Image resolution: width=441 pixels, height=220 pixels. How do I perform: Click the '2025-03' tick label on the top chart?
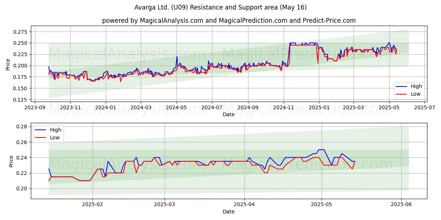(354, 108)
